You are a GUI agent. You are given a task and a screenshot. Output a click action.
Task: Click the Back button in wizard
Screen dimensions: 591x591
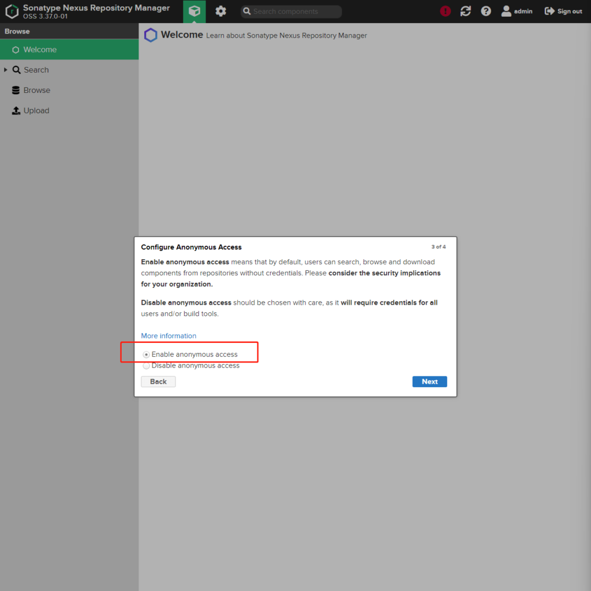click(158, 381)
